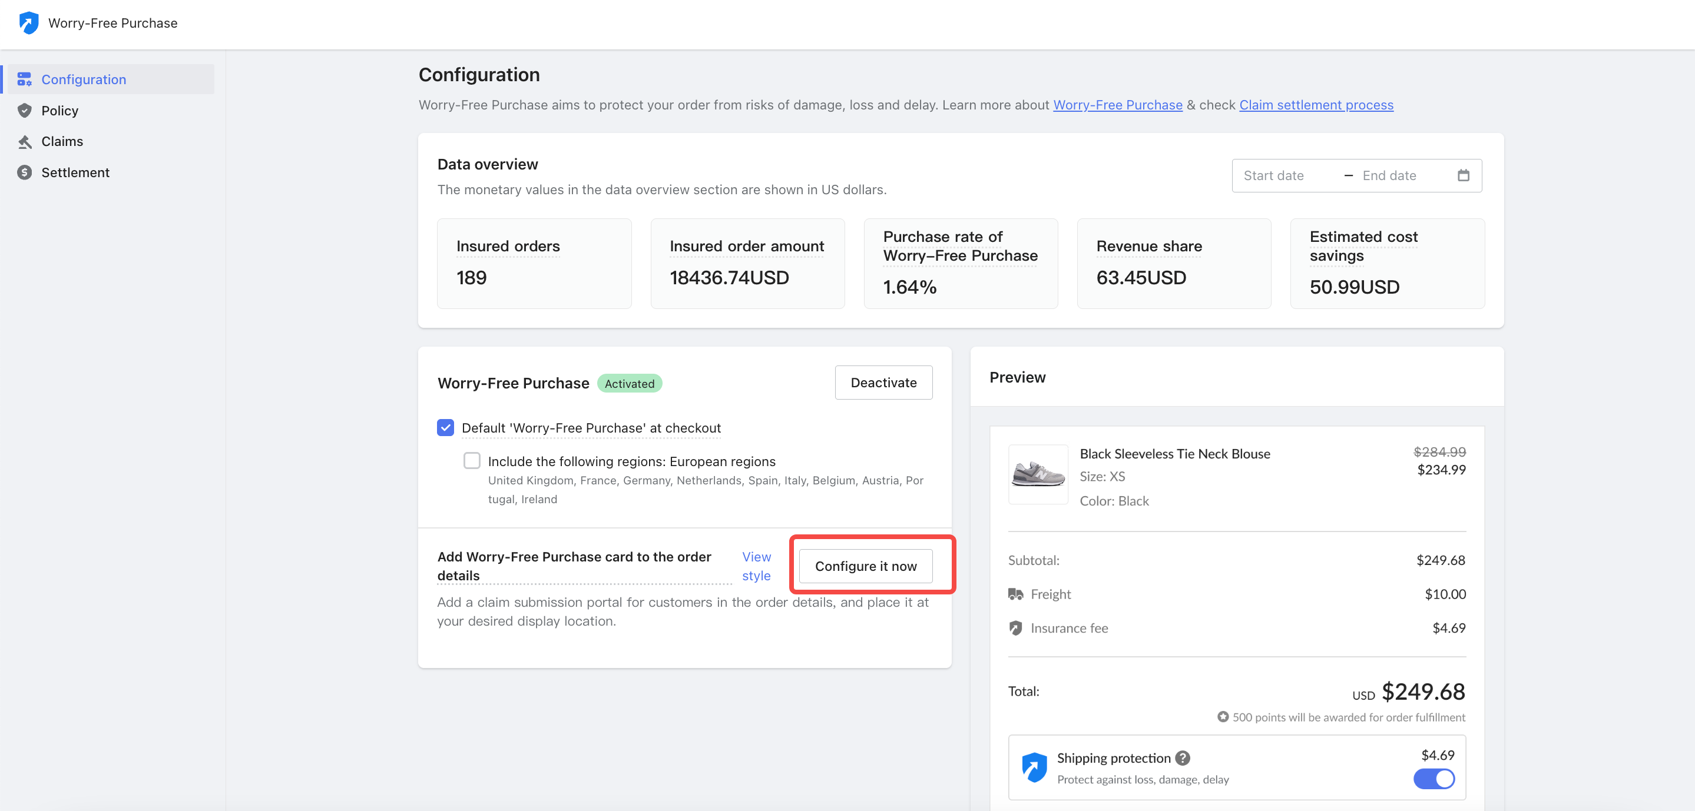Click the Insured order amount label
The image size is (1695, 811).
tap(747, 246)
